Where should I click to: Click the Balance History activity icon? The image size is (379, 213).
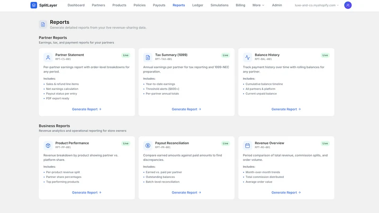[247, 57]
